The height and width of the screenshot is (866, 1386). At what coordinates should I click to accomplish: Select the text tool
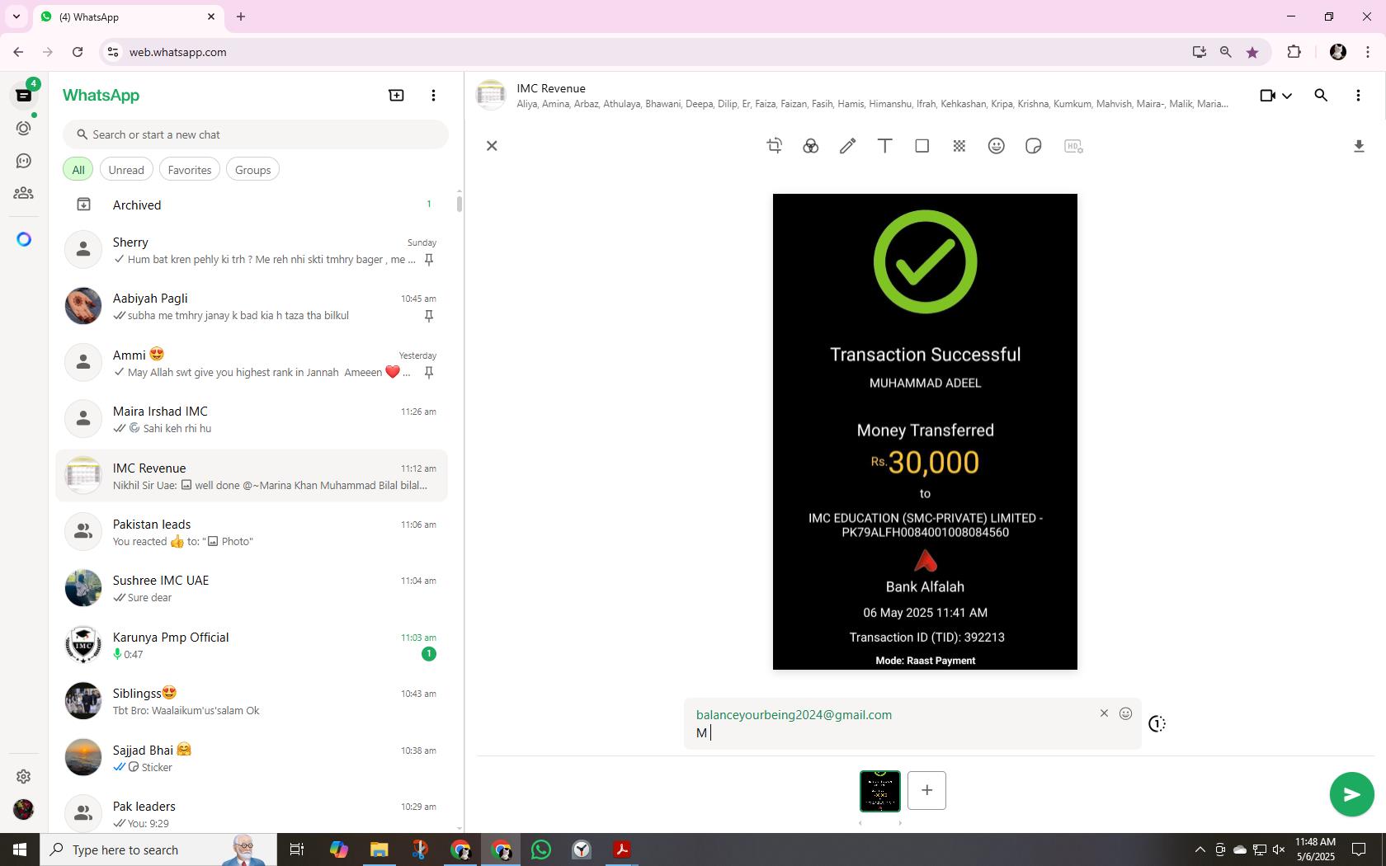pos(884,146)
